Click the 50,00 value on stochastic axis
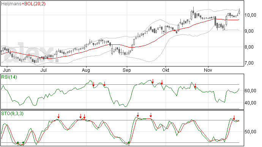This screenshot has height=147, width=262. click(250, 132)
